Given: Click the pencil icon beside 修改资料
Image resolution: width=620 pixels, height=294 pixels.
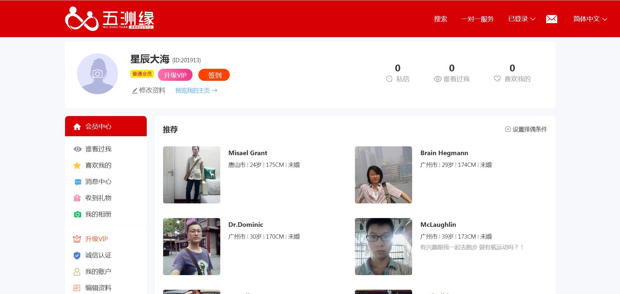Looking at the screenshot, I should click(x=134, y=91).
